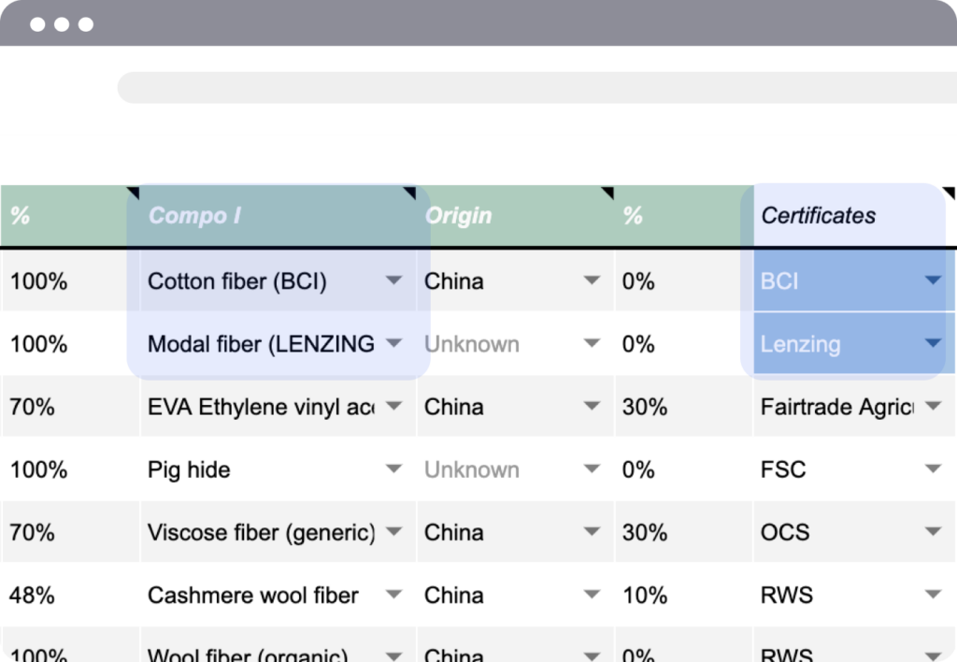Select the Unknown origin text in Pig hide row
The image size is (957, 662).
coord(472,469)
